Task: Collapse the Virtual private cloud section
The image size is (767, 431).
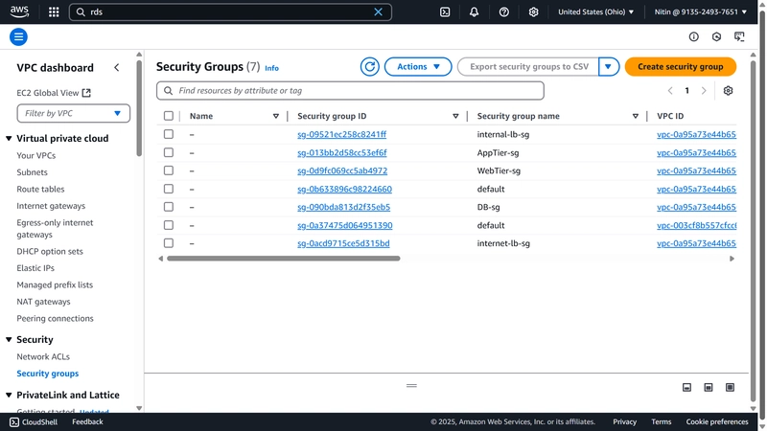Action: 9,138
